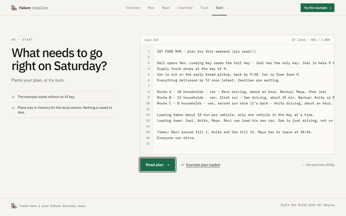Click the 'Paste your plan, or try ours.' text
Screen dimensions: 346x216
pos(38,80)
